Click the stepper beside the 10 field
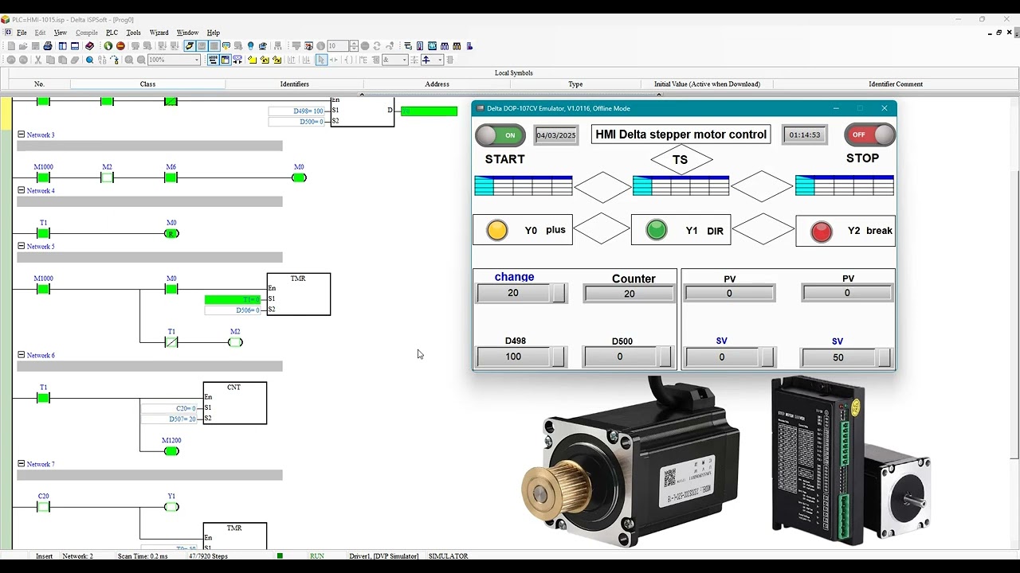 [x=354, y=46]
